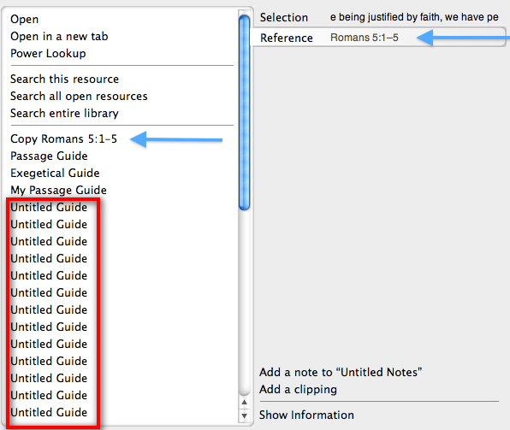
Task: Open the Passage Guide entry
Action: coord(49,156)
